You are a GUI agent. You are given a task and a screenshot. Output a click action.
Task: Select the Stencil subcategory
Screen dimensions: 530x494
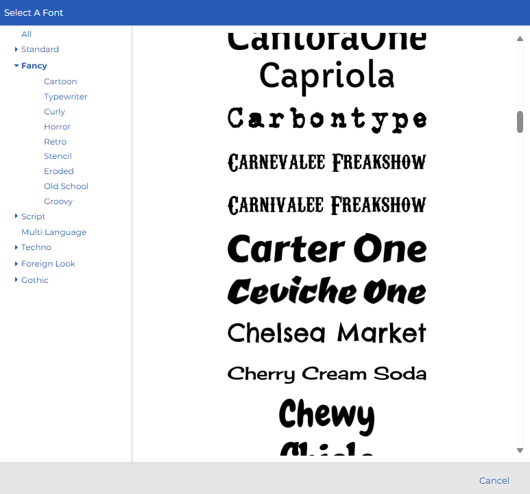click(x=58, y=156)
